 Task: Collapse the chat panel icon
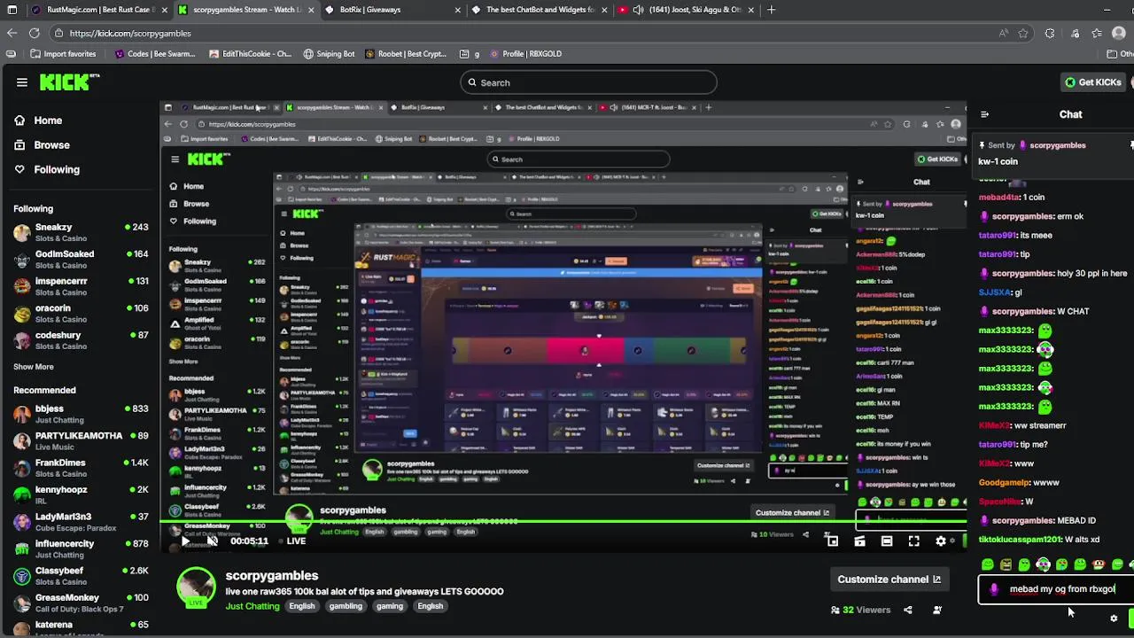pos(984,114)
